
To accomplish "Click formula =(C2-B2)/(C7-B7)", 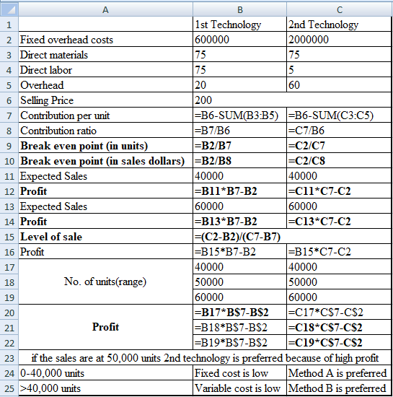I will point(292,237).
